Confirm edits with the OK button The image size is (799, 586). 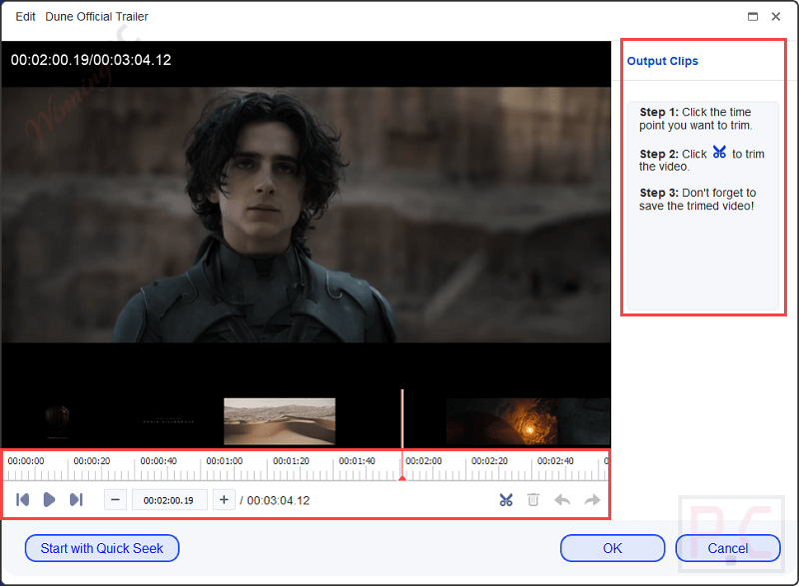click(x=612, y=548)
